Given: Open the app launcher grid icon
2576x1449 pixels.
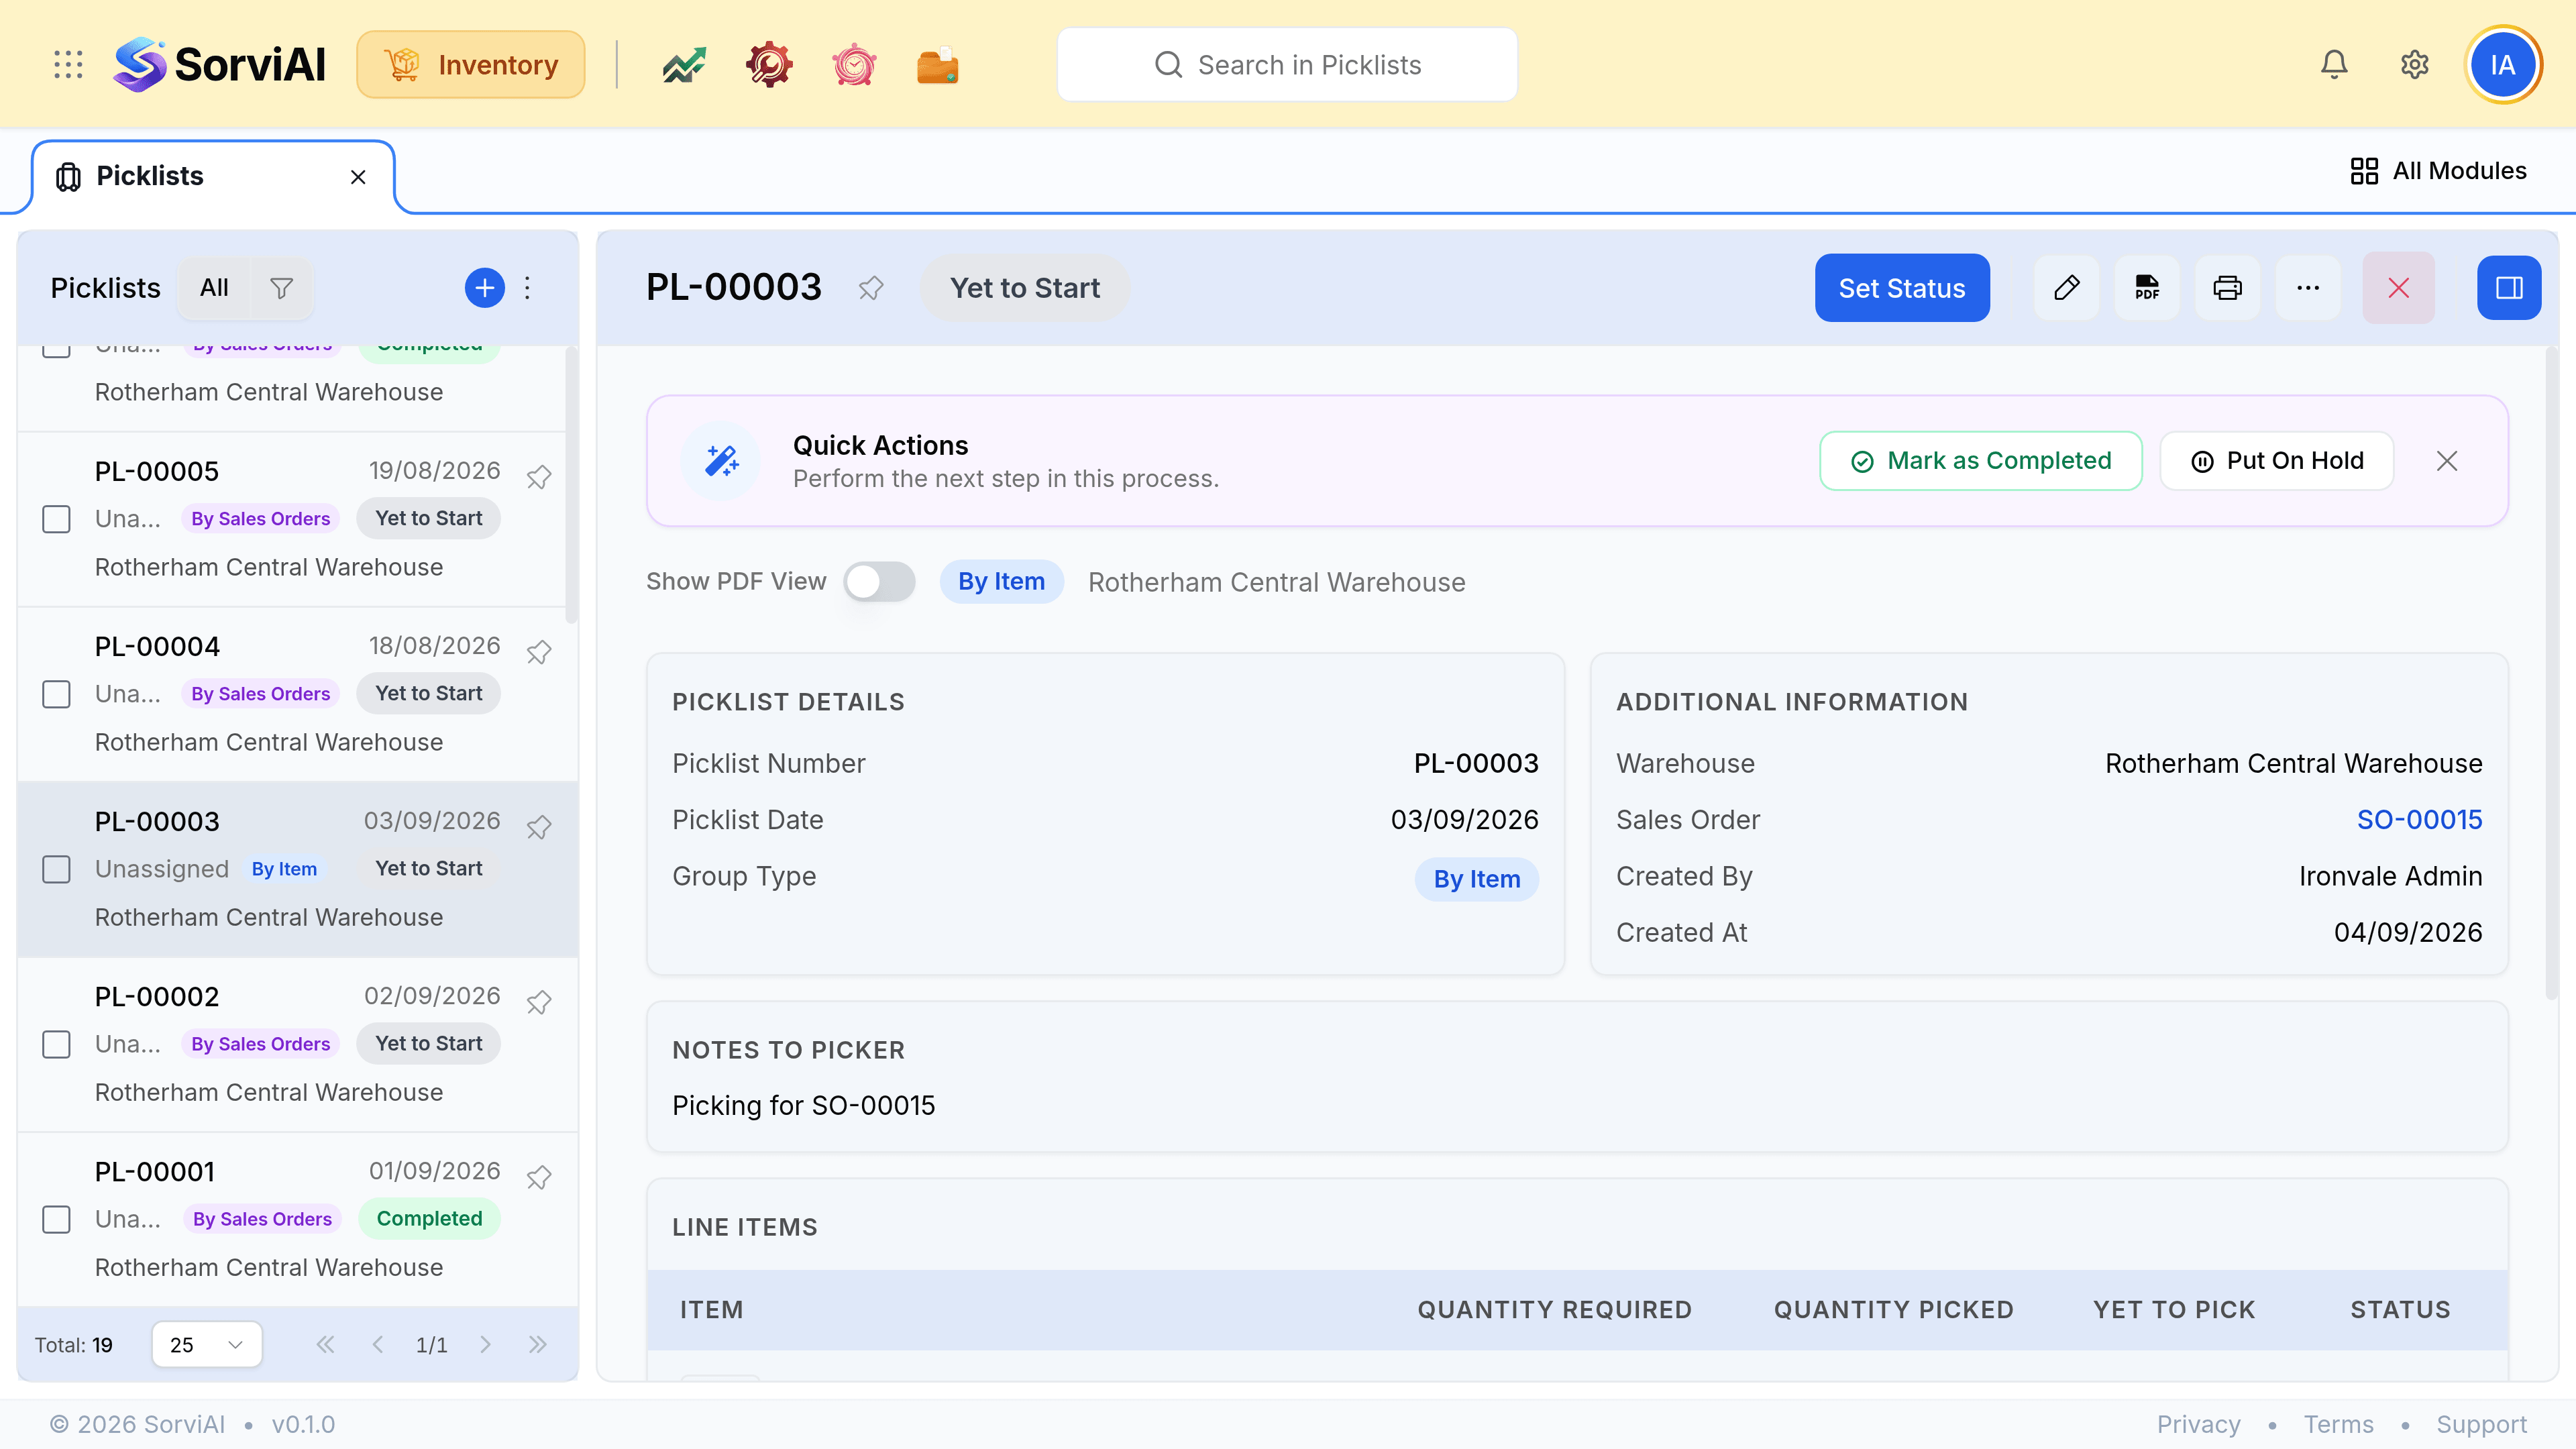Looking at the screenshot, I should [x=68, y=65].
